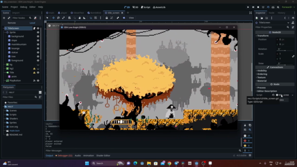This screenshot has height=167, width=297.
Task: Toggle distraction-free mode expand icon
Action: (x=251, y=13)
